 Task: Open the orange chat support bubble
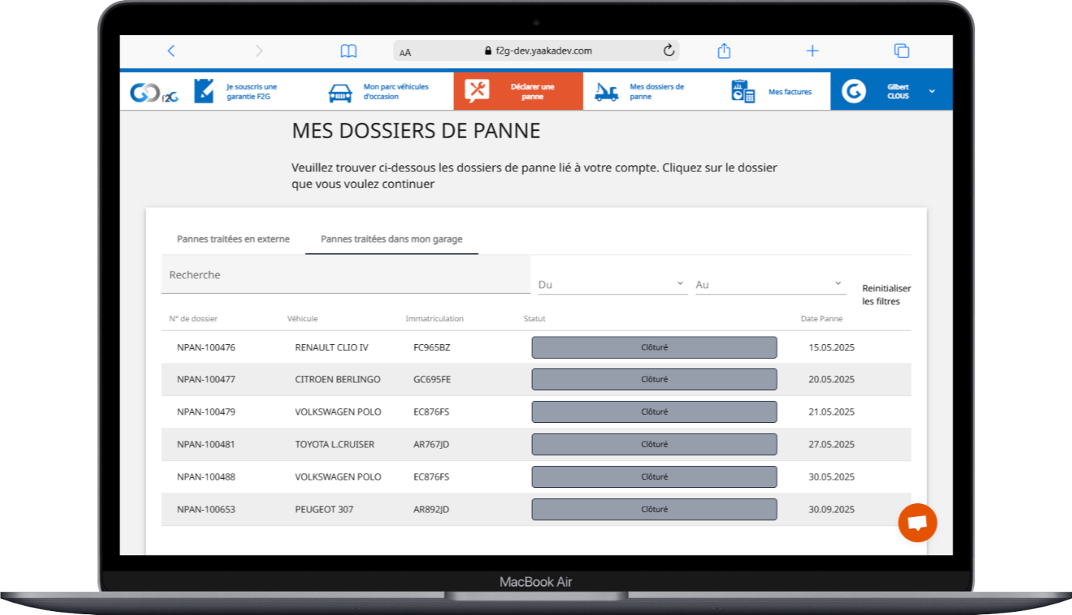point(917,523)
